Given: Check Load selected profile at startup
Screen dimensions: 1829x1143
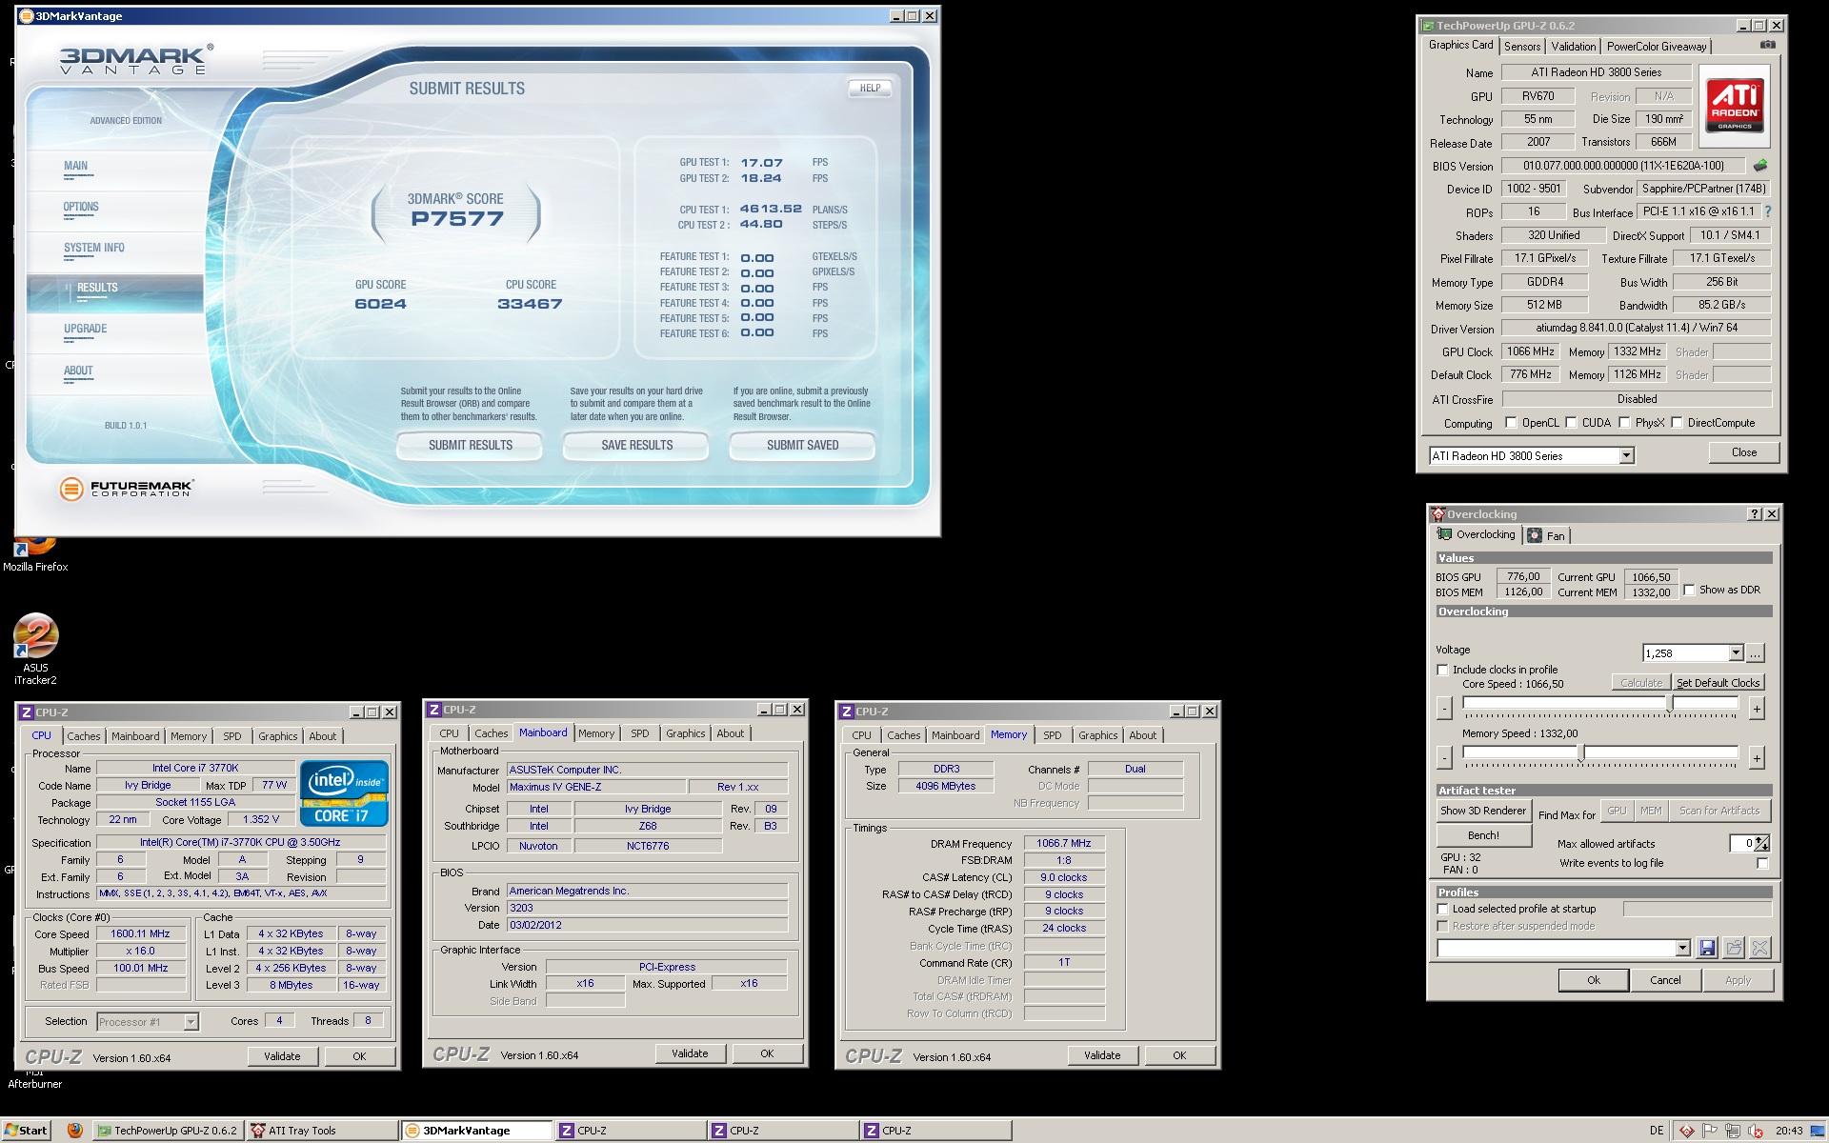Looking at the screenshot, I should click(1443, 909).
